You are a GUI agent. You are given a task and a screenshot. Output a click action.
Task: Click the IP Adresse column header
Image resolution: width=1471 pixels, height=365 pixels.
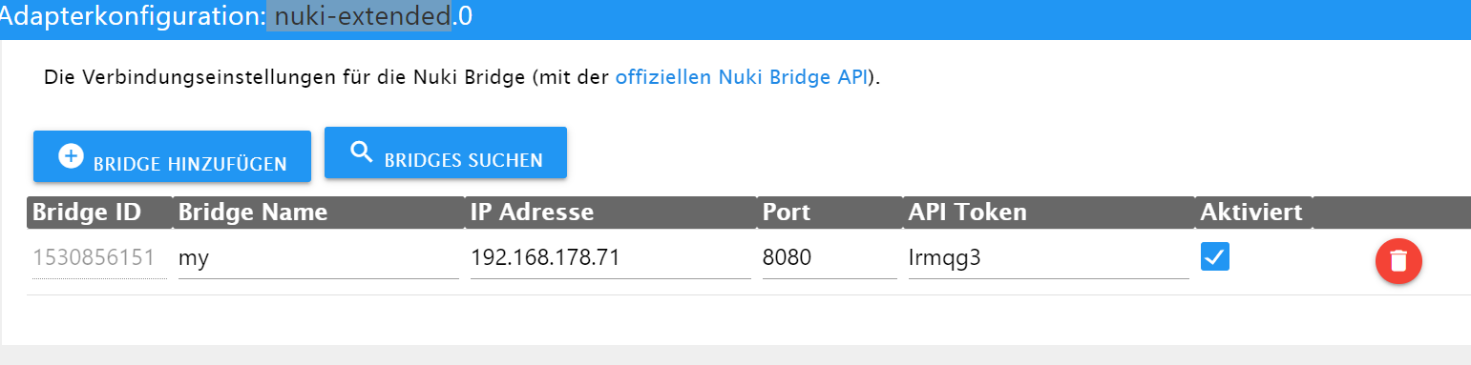[532, 213]
